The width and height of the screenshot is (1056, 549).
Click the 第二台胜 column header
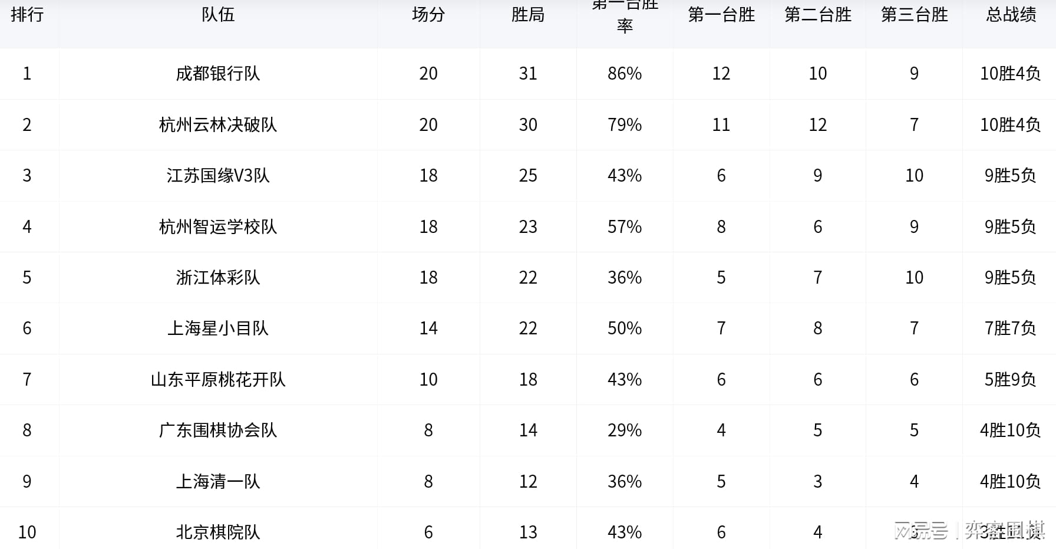point(818,15)
